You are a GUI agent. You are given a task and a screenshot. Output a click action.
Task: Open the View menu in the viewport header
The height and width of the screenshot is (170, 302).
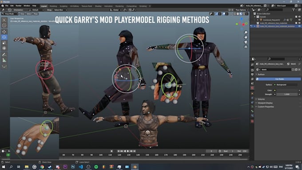coord(22,14)
